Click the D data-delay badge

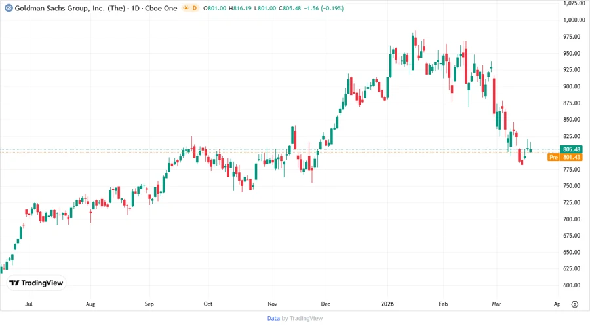pyautogui.click(x=195, y=8)
